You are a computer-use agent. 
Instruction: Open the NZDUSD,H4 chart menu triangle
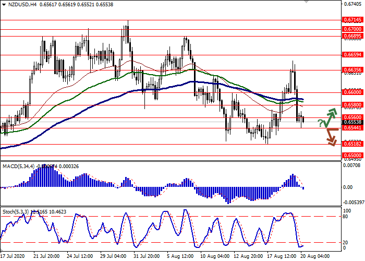point(4,5)
